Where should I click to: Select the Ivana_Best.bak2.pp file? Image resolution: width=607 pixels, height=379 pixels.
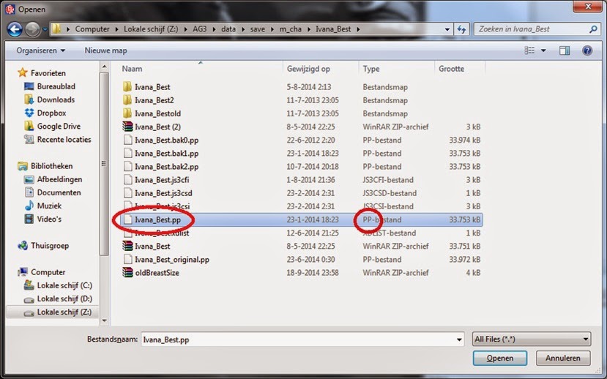(x=166, y=167)
